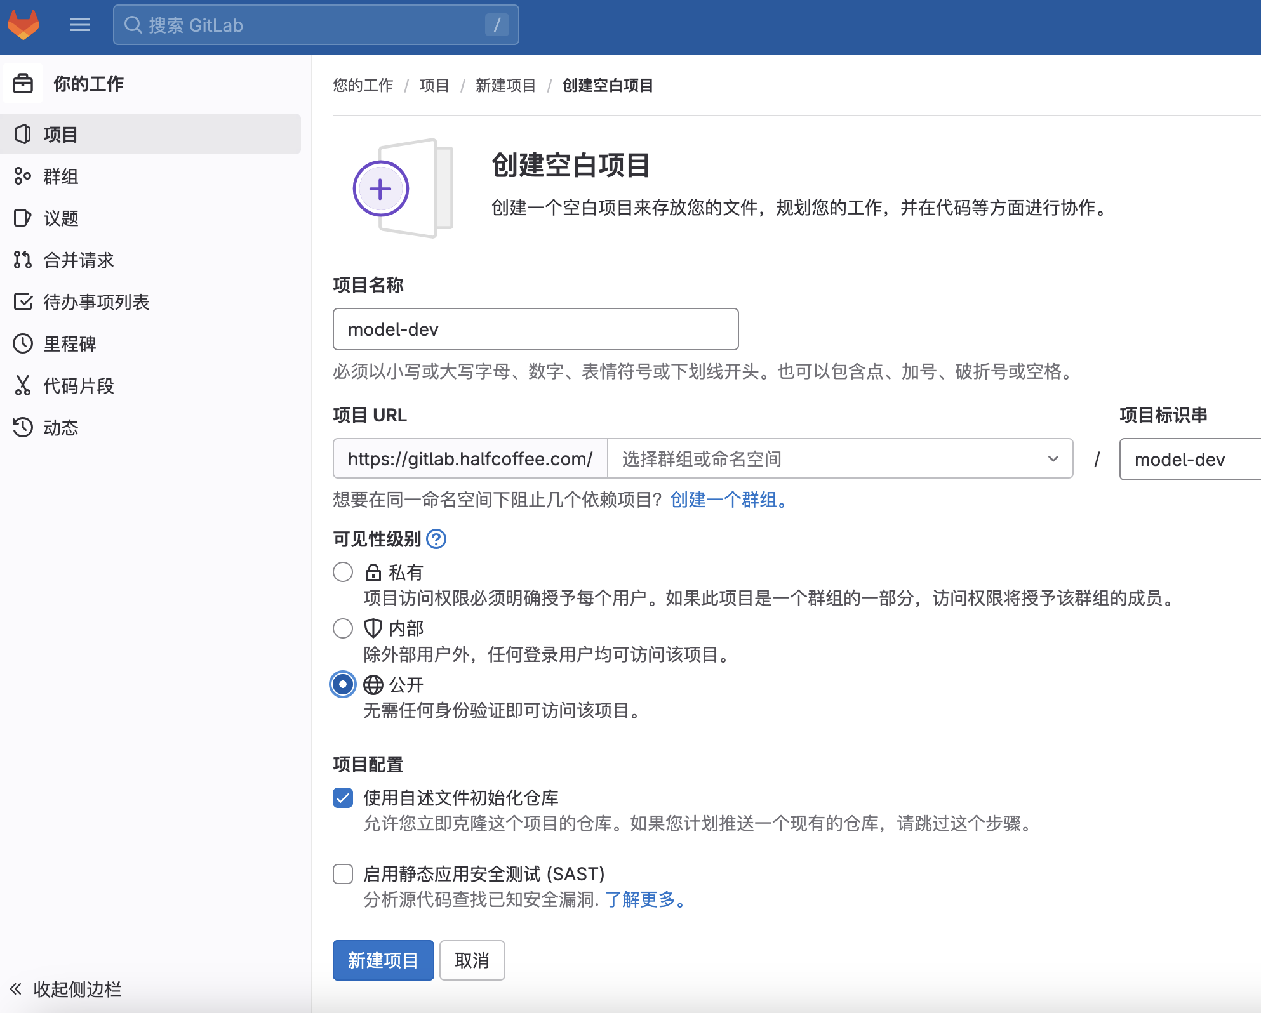Open Milestones (里程碑) in the sidebar
Screen dimensions: 1261x1013
click(x=69, y=344)
